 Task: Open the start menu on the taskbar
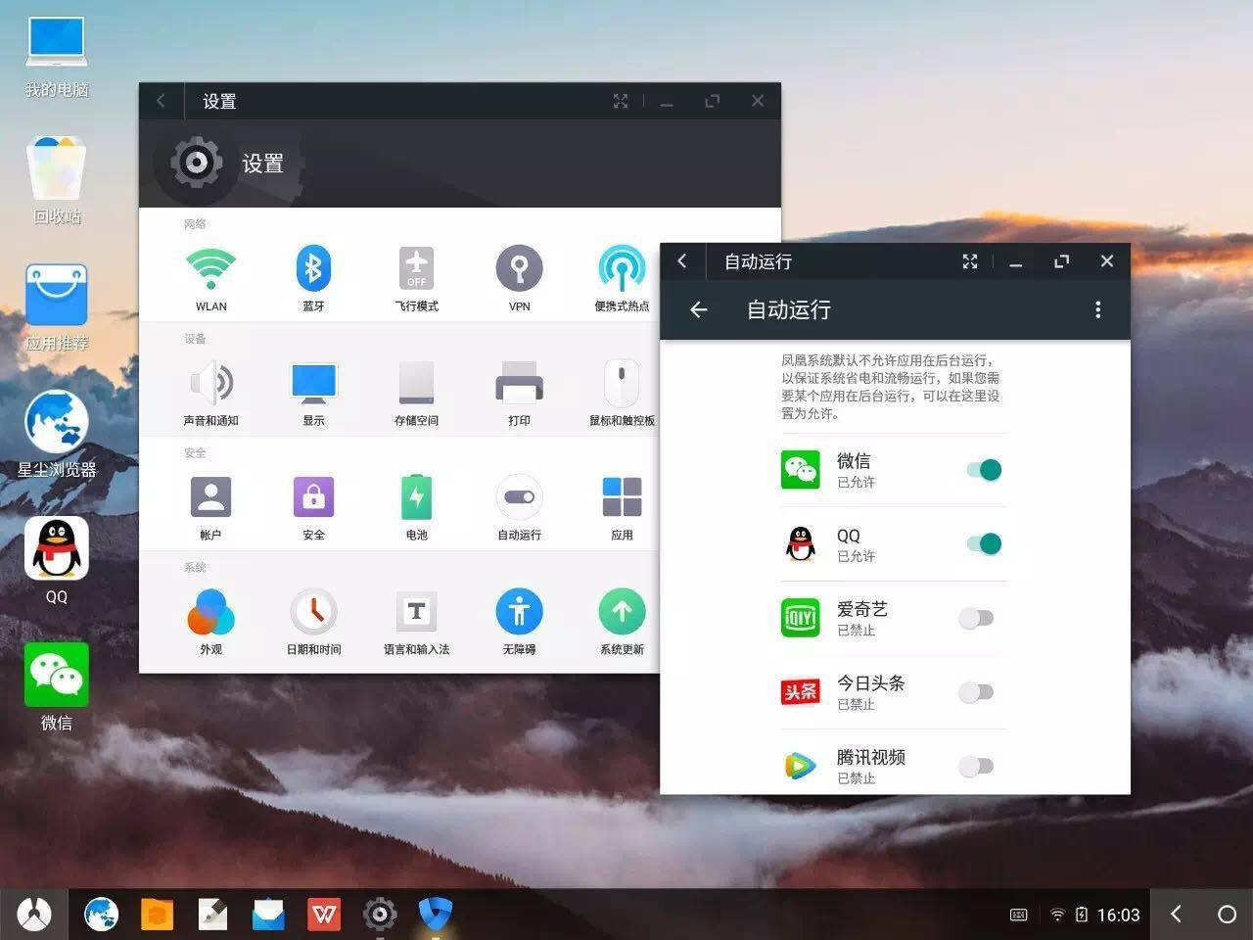pos(34,915)
